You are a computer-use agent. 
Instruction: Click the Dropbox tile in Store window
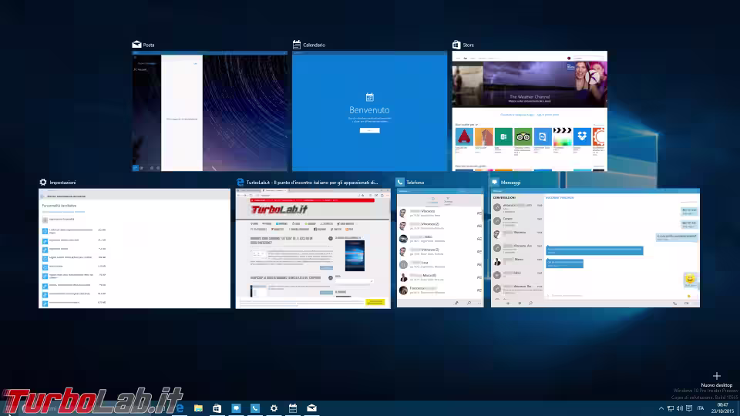(582, 136)
